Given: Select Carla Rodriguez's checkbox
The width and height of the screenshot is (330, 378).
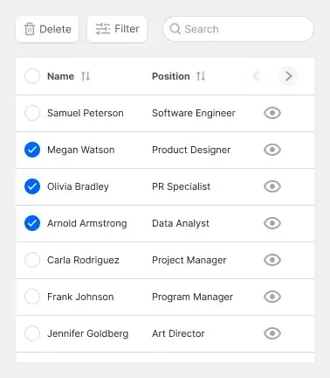Looking at the screenshot, I should point(32,260).
